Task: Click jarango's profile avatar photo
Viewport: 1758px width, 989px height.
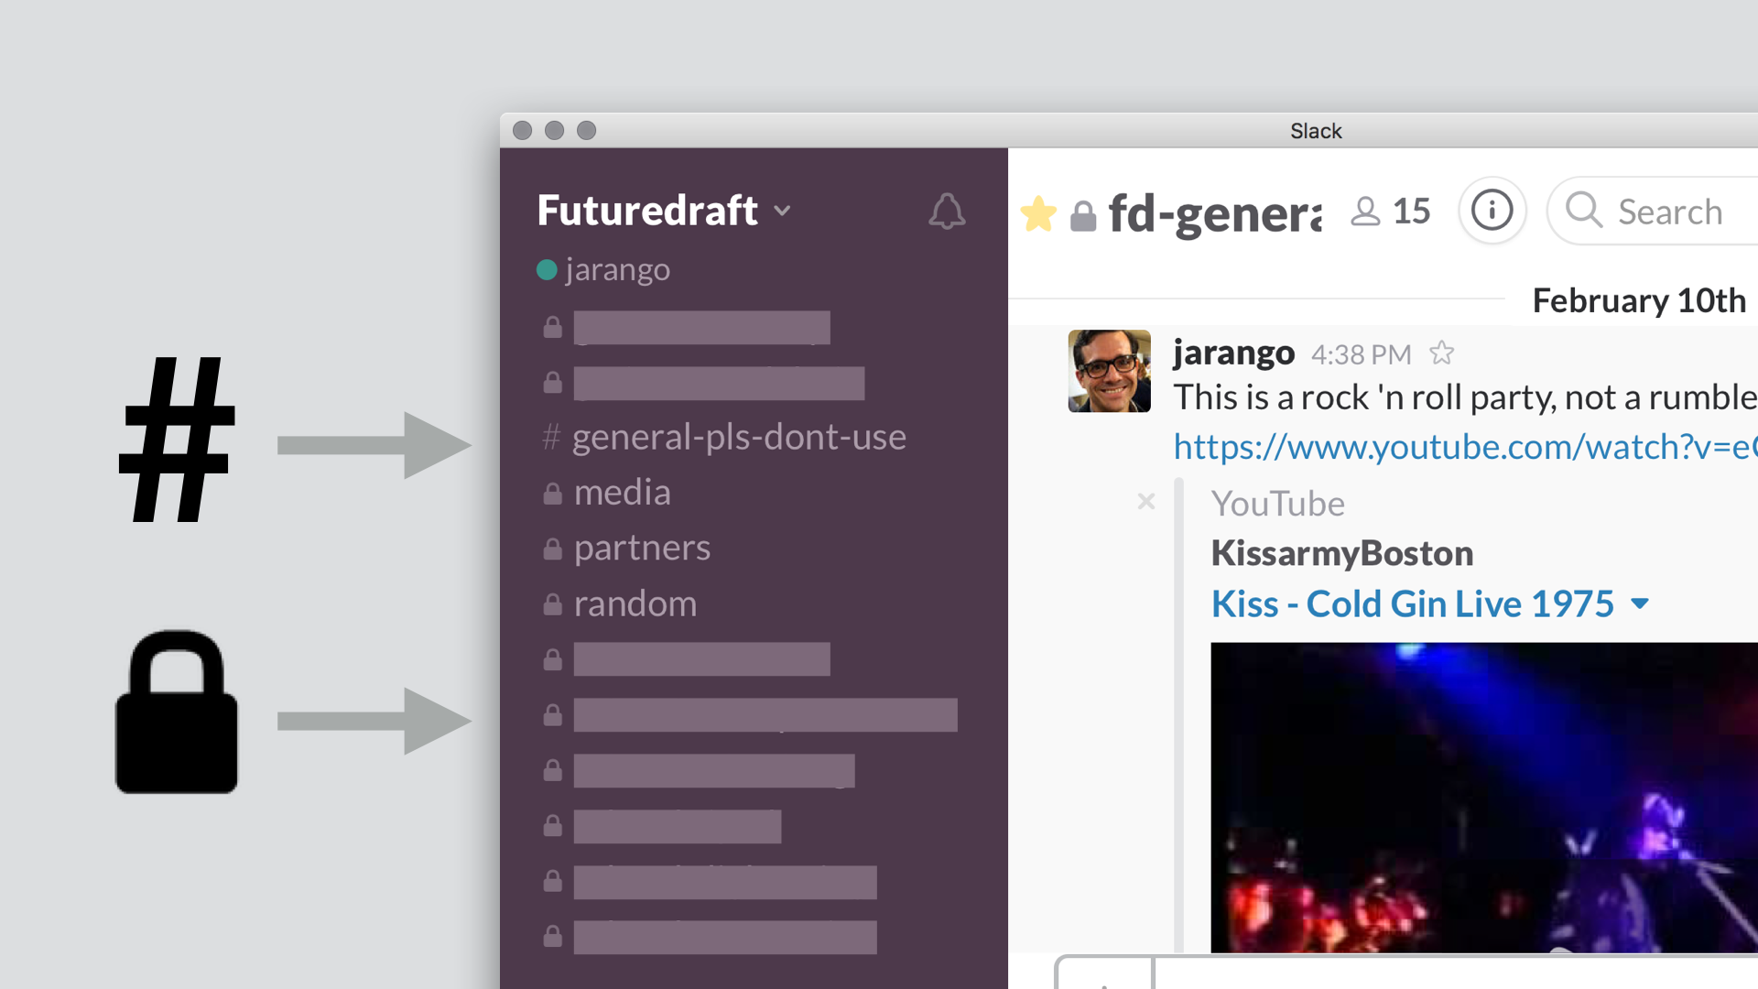Action: [x=1109, y=371]
